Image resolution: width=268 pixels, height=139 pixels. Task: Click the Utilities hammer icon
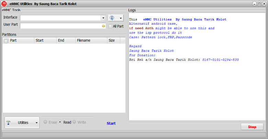tap(8, 123)
